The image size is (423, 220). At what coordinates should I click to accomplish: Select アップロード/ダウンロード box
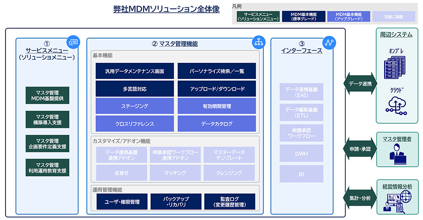[x=217, y=89]
